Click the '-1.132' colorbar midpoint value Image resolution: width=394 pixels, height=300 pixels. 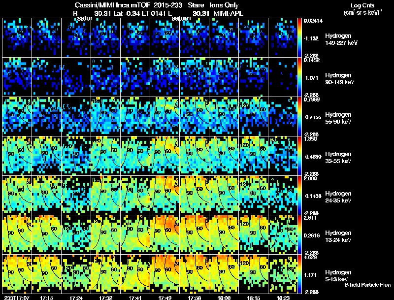[311, 38]
